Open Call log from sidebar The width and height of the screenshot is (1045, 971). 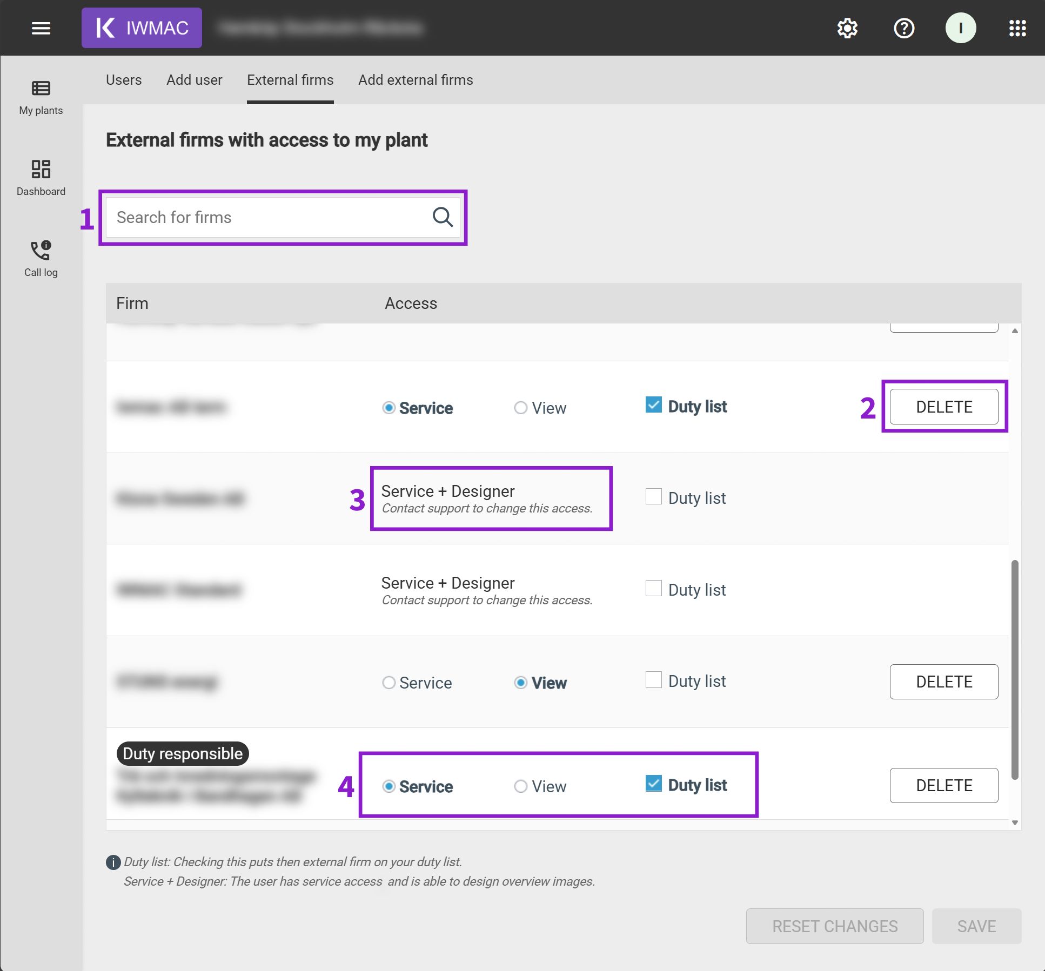pyautogui.click(x=41, y=259)
